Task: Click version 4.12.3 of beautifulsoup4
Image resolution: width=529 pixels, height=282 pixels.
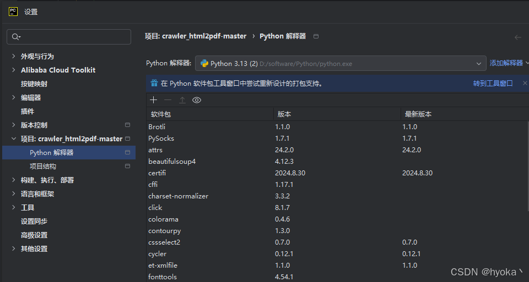Action: click(x=284, y=162)
